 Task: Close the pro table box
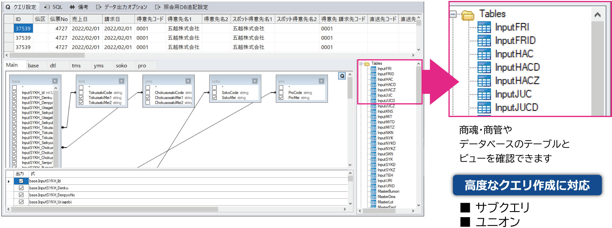321,81
